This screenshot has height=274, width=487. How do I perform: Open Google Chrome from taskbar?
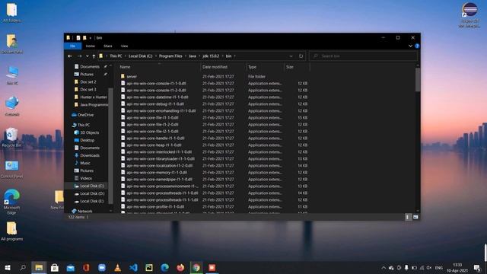(x=196, y=268)
